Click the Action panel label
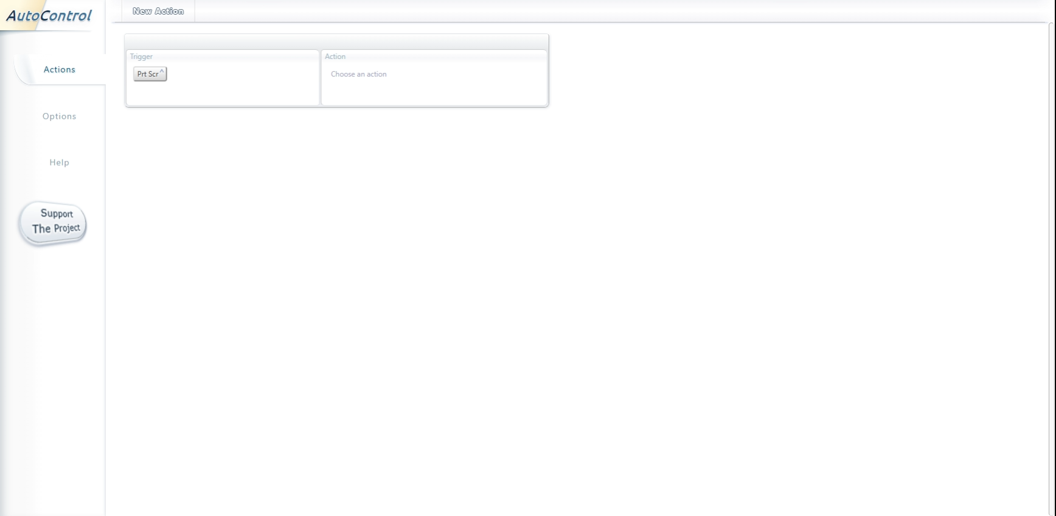The width and height of the screenshot is (1056, 516). 335,57
